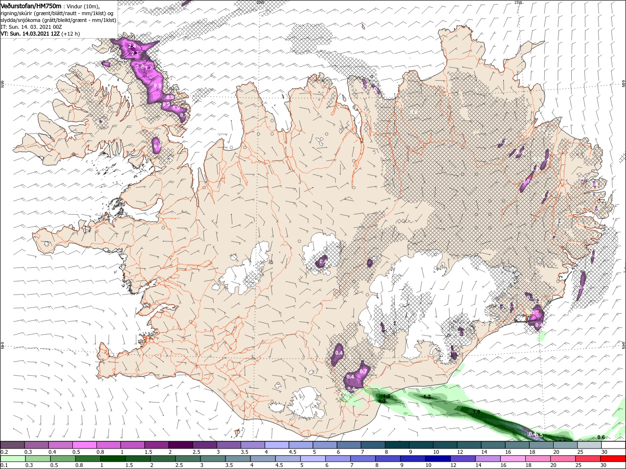Click the 'IT: Sun. 14. 03. 2021 00Z' line
This screenshot has height=469, width=626.
coord(31,27)
